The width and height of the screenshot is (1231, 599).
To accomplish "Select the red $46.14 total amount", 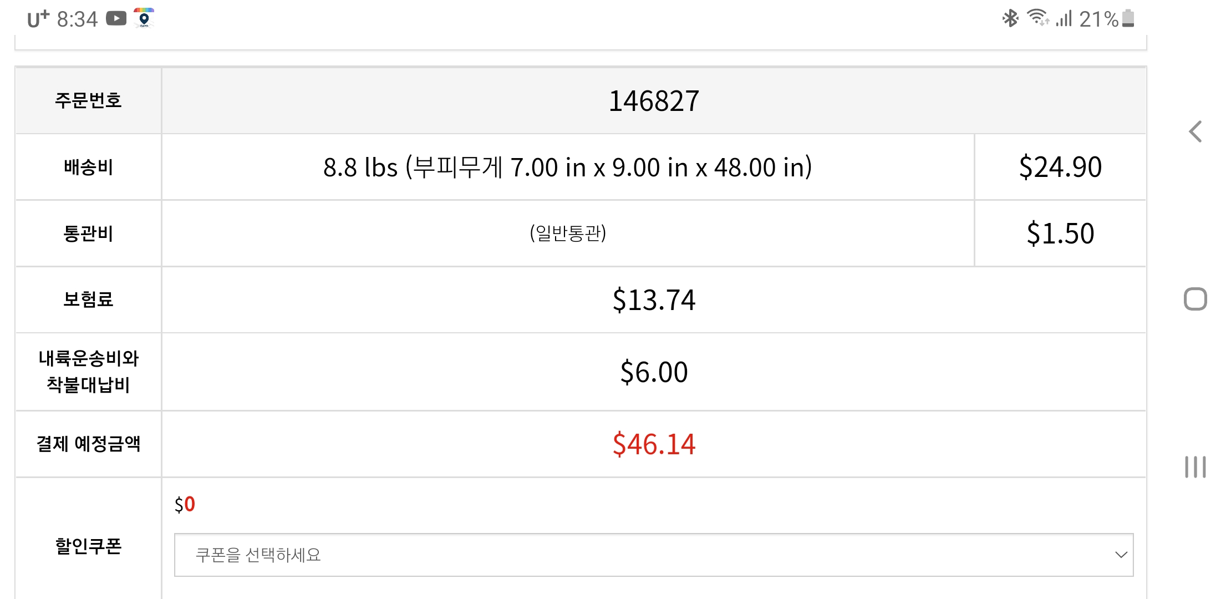I will point(654,444).
